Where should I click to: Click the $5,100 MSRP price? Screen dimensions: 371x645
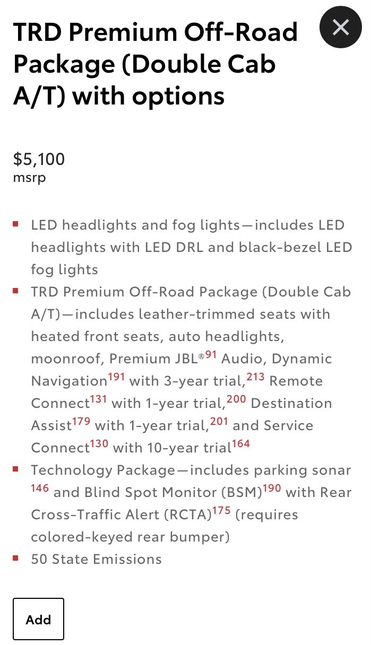[39, 159]
